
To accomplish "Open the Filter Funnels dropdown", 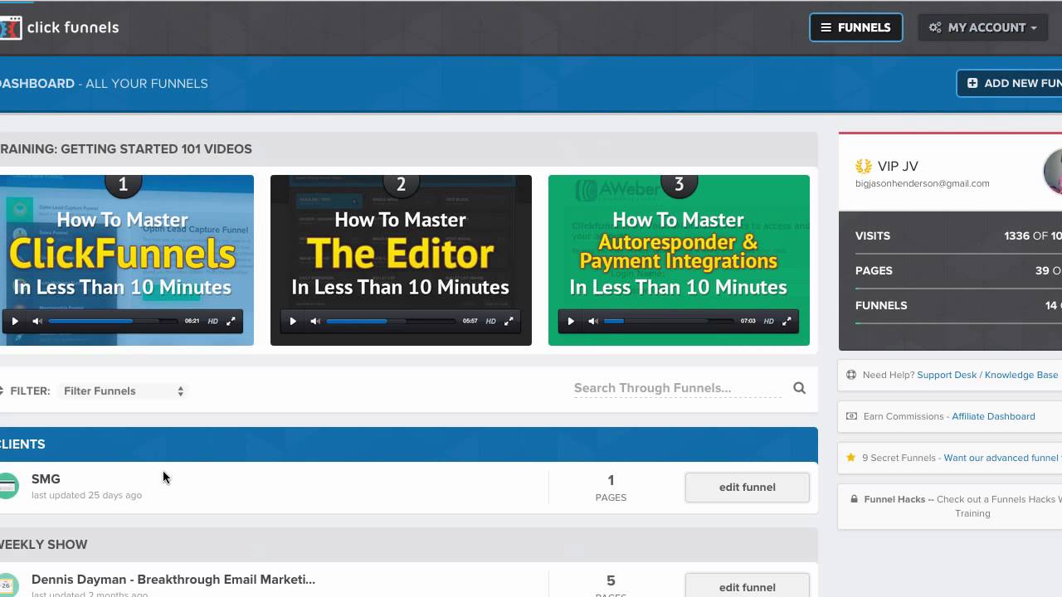I will pyautogui.click(x=123, y=391).
